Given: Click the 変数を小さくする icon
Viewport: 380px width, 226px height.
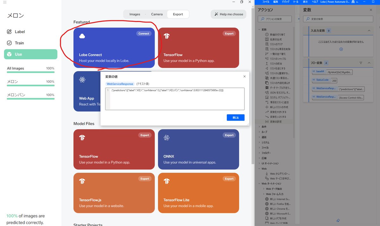Looking at the screenshot, I should pyautogui.click(x=267, y=117).
